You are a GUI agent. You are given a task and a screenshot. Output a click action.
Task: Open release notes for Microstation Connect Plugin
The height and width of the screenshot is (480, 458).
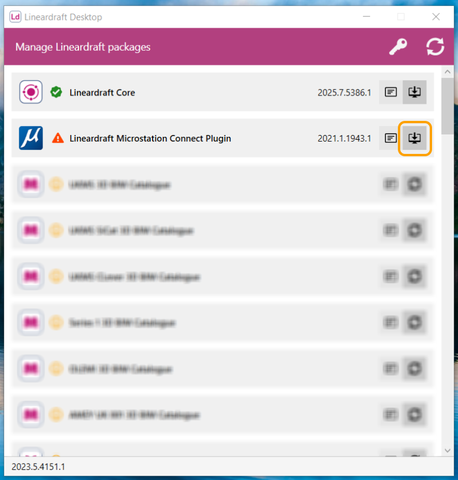pyautogui.click(x=391, y=138)
